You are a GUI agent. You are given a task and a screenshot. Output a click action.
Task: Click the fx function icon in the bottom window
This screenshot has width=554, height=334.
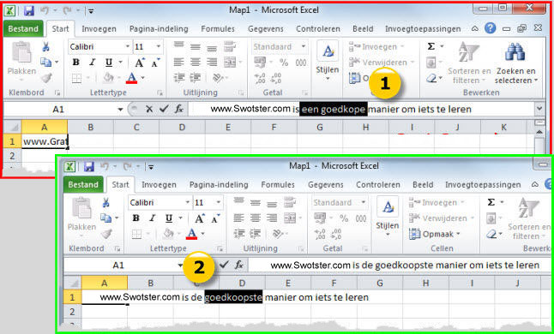point(239,265)
